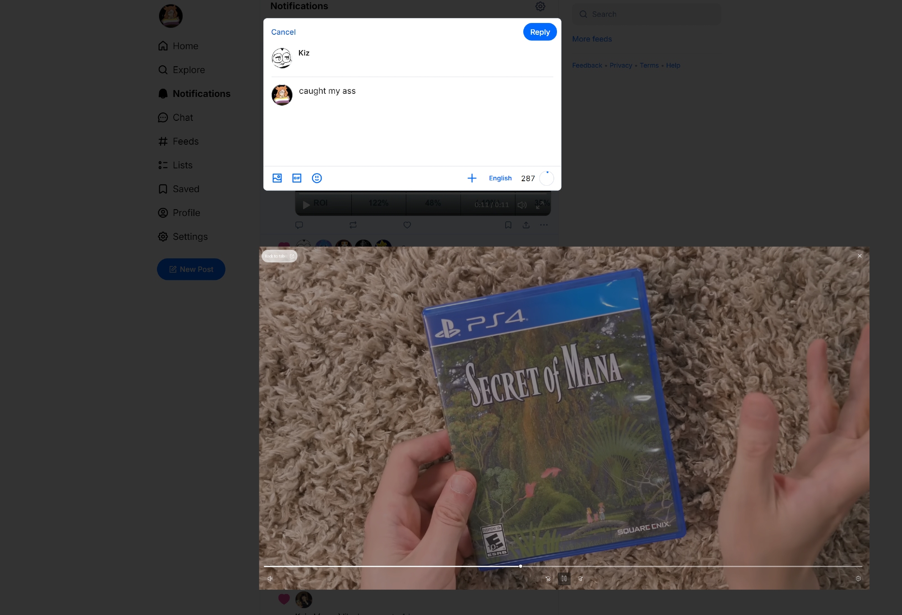Open notification settings gear icon

point(540,6)
